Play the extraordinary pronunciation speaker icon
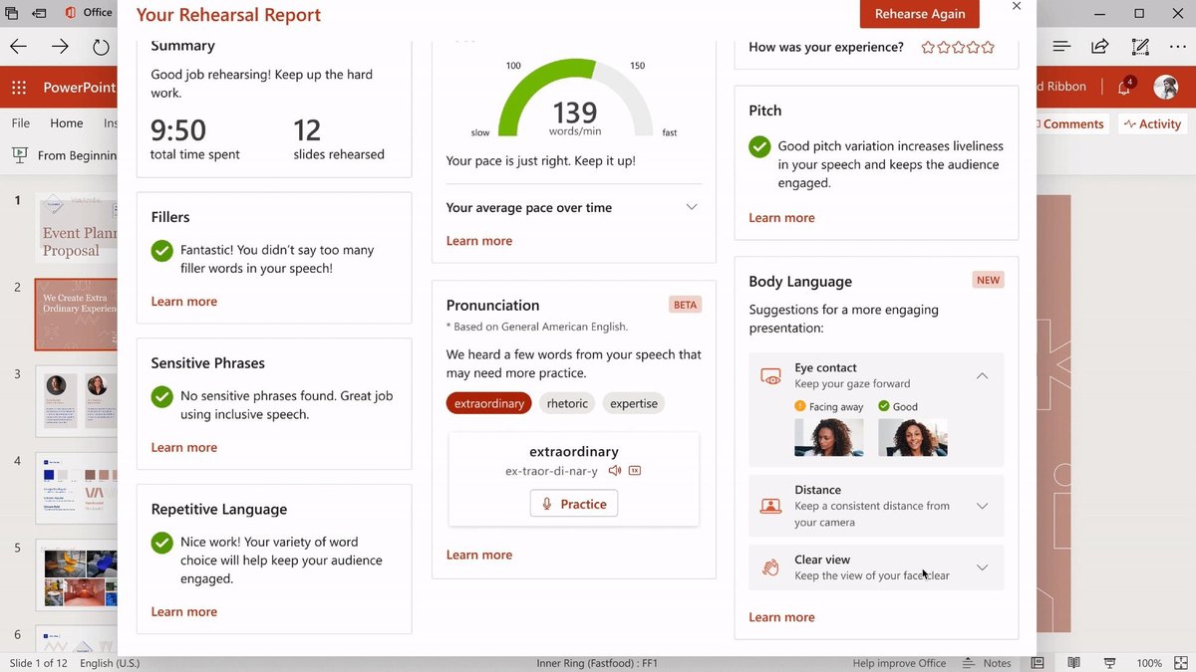Viewport: 1196px width, 672px height. tap(615, 471)
